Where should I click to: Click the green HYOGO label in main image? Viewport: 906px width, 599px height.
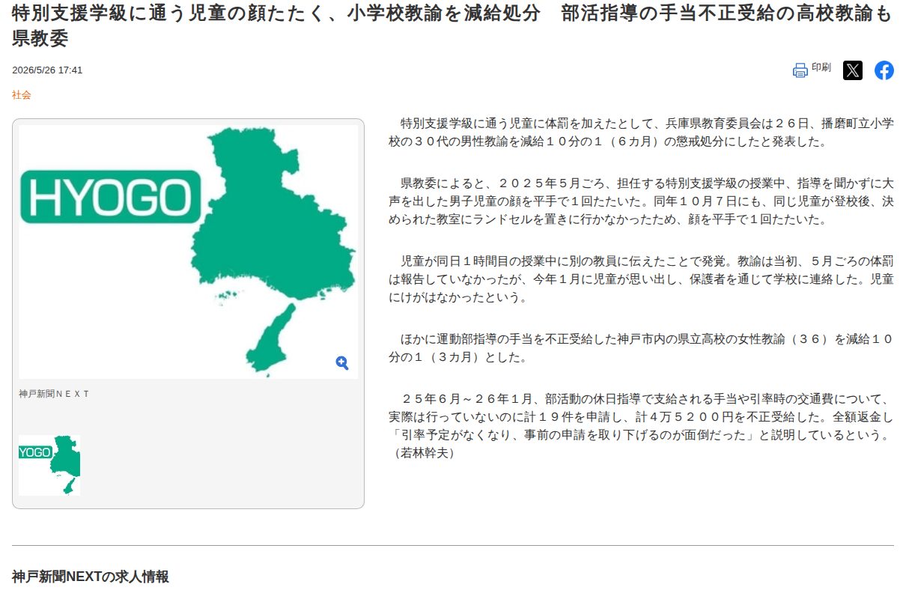(111, 197)
